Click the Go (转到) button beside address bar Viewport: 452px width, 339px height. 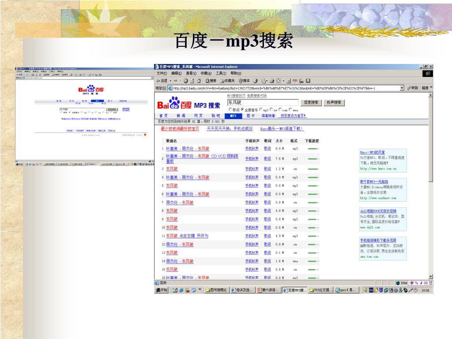tap(413, 88)
